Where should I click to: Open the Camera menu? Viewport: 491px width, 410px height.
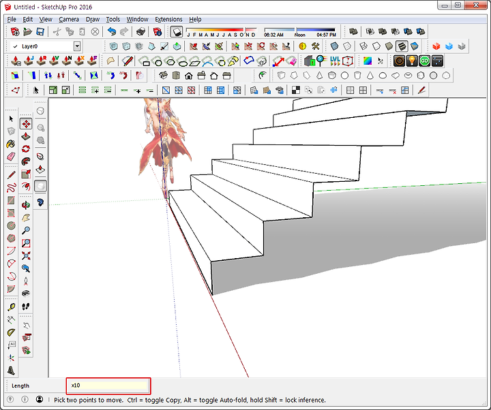[x=69, y=19]
